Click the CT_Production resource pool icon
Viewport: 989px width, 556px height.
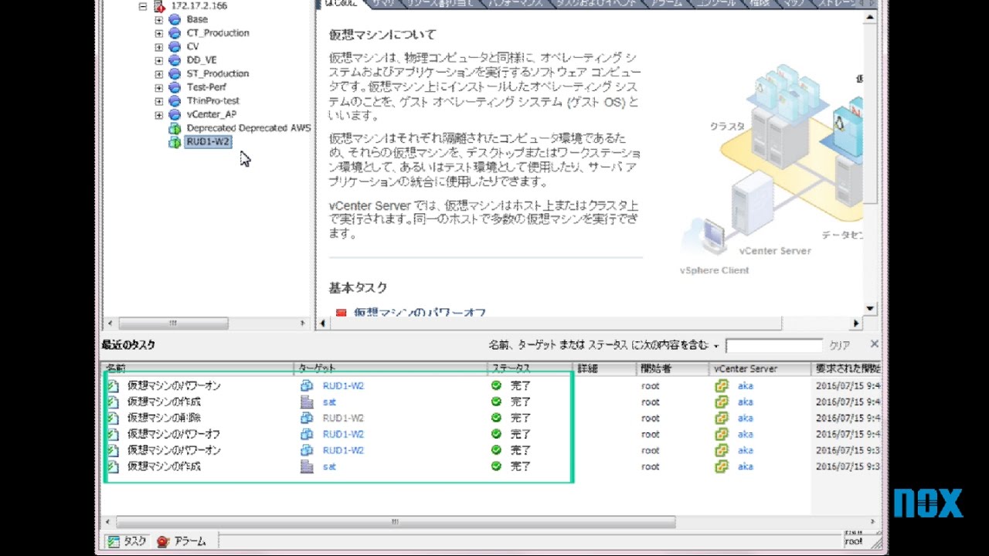click(x=175, y=33)
